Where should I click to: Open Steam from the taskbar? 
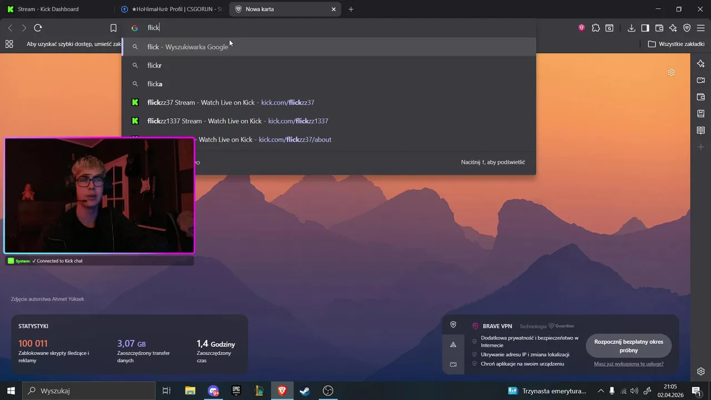(305, 391)
